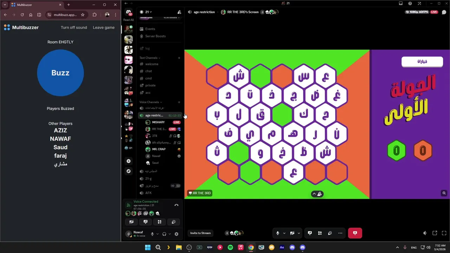Open the 1080p 60FPS stream quality indicator
Viewport: 450px width, 253px height.
click(417, 12)
